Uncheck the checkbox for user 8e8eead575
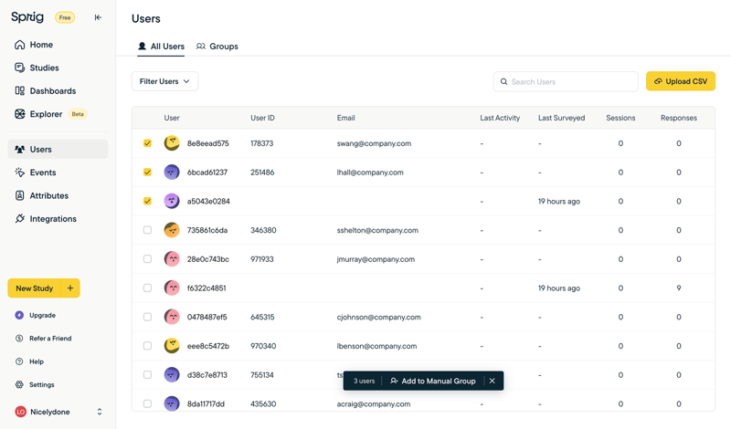731x429 pixels. click(x=147, y=143)
